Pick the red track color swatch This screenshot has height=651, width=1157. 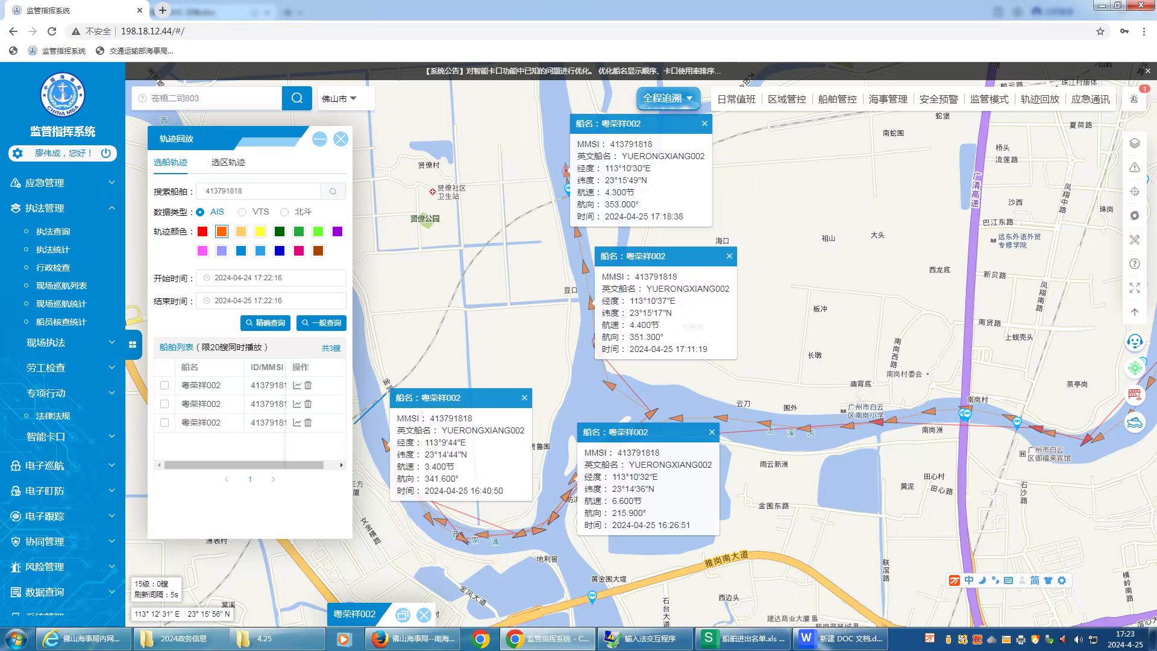202,231
